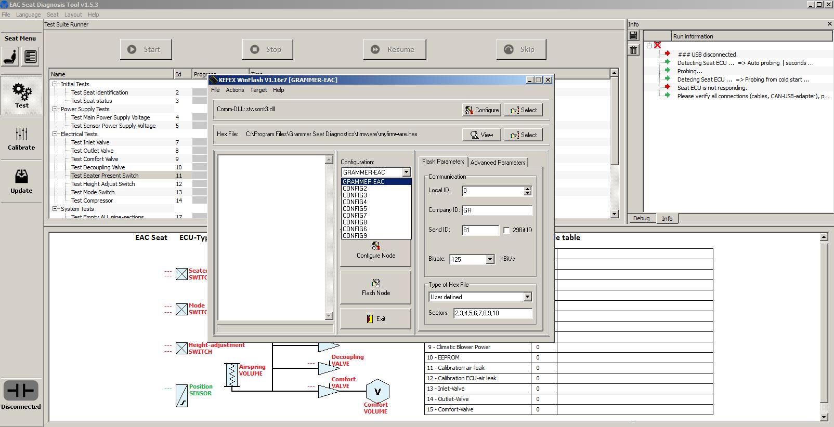
Task: Click the Local ID stepper up arrow
Action: click(528, 189)
